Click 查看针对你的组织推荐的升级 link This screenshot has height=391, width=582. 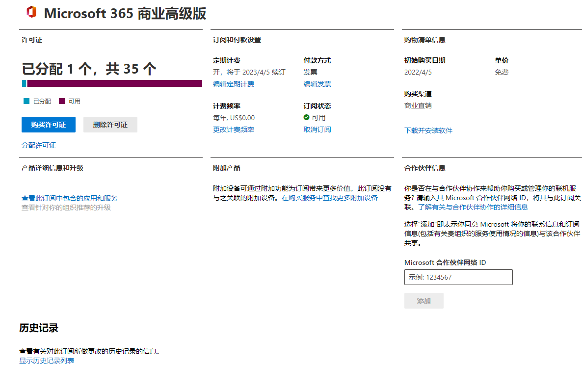coord(66,208)
